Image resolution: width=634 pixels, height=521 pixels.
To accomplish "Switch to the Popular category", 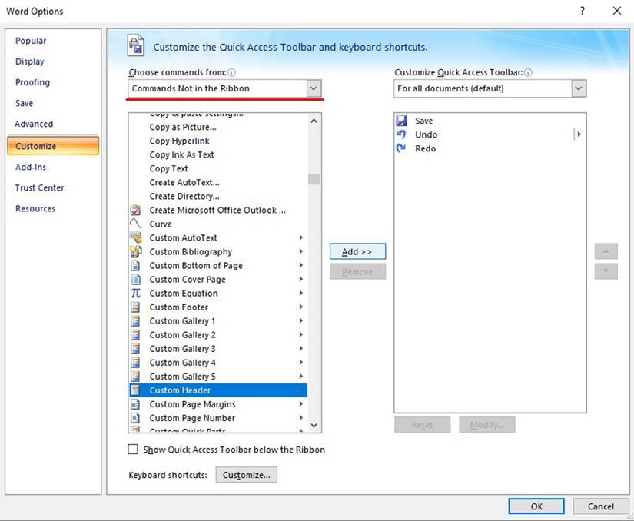I will [x=31, y=41].
